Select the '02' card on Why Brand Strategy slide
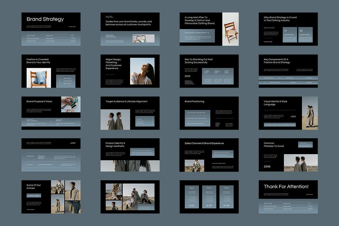The width and height of the screenshot is (339, 226). click(x=305, y=34)
